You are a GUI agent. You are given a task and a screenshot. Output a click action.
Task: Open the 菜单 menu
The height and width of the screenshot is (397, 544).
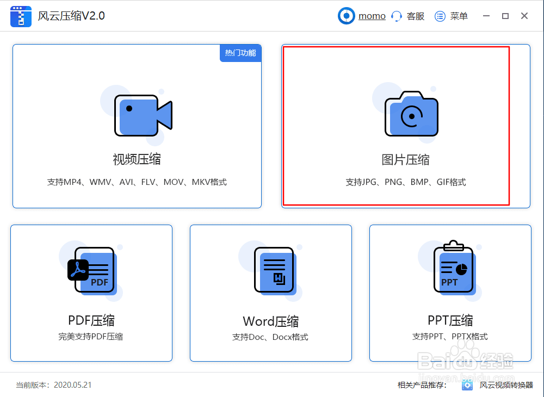coord(459,16)
